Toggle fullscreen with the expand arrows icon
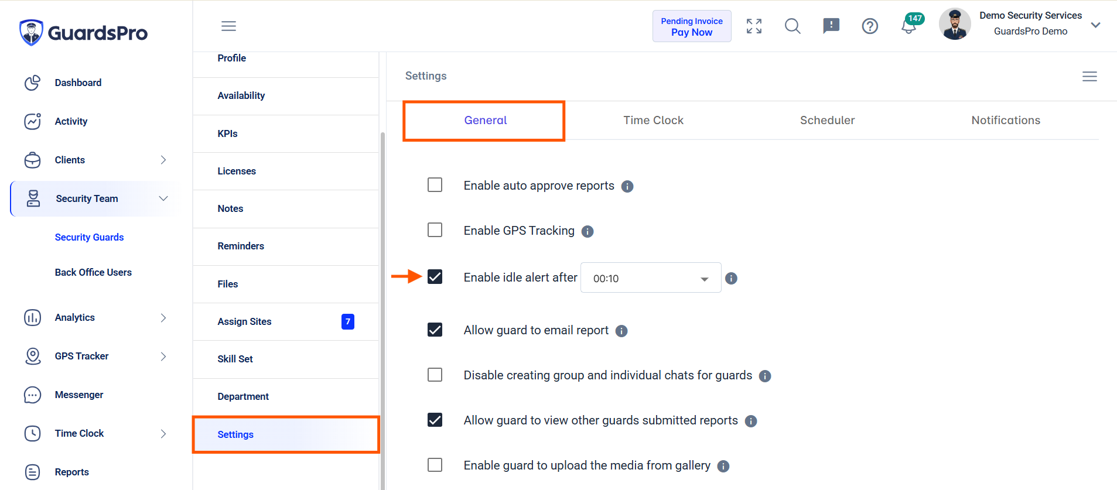The image size is (1117, 490). (754, 26)
